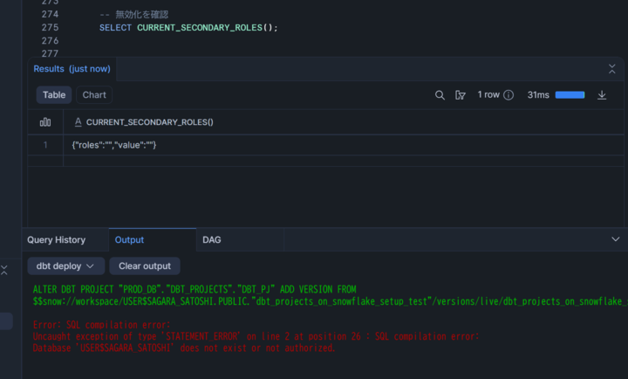Click the text type icon on column header
This screenshot has height=379, width=628.
pyautogui.click(x=78, y=122)
